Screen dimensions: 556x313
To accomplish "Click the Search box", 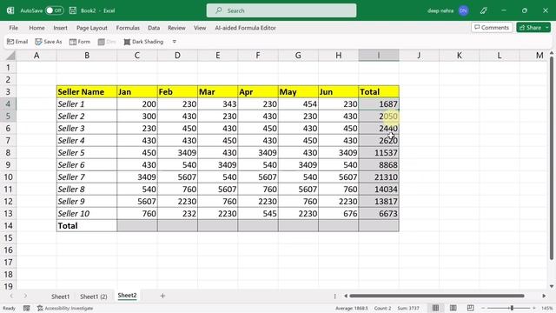I will [x=281, y=10].
